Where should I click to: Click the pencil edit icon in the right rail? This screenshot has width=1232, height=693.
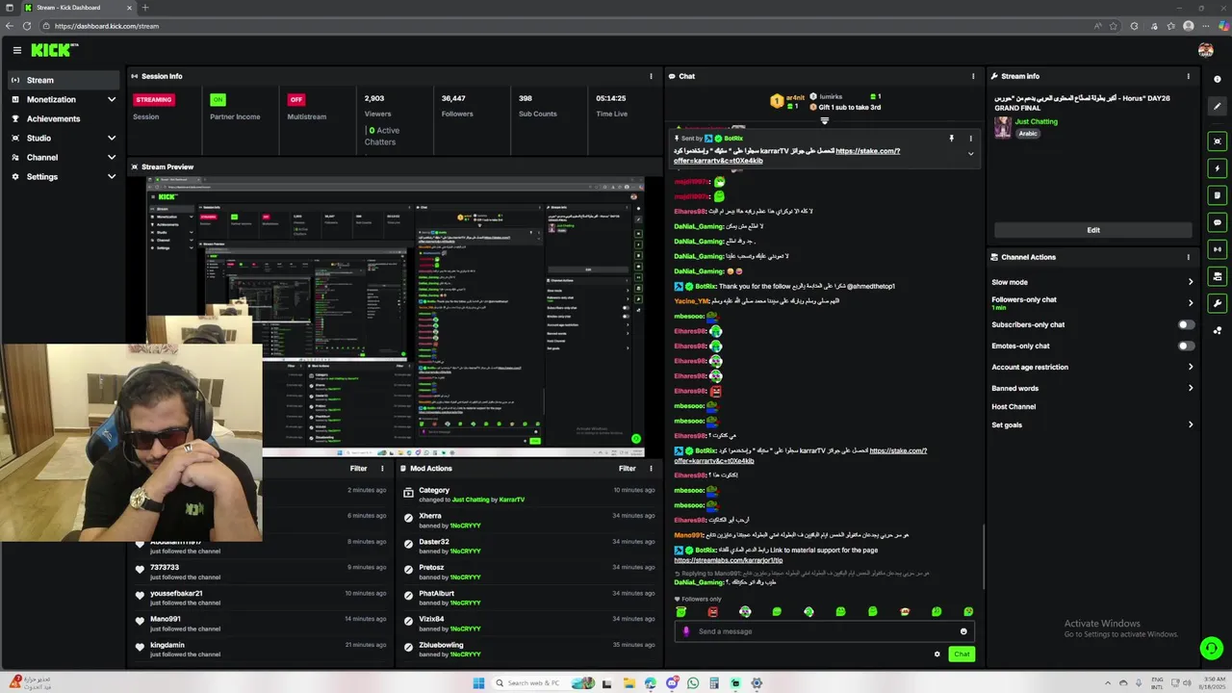pyautogui.click(x=1217, y=107)
